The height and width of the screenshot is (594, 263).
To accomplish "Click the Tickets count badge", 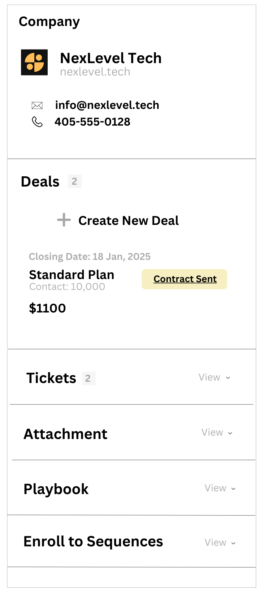I will (x=88, y=378).
